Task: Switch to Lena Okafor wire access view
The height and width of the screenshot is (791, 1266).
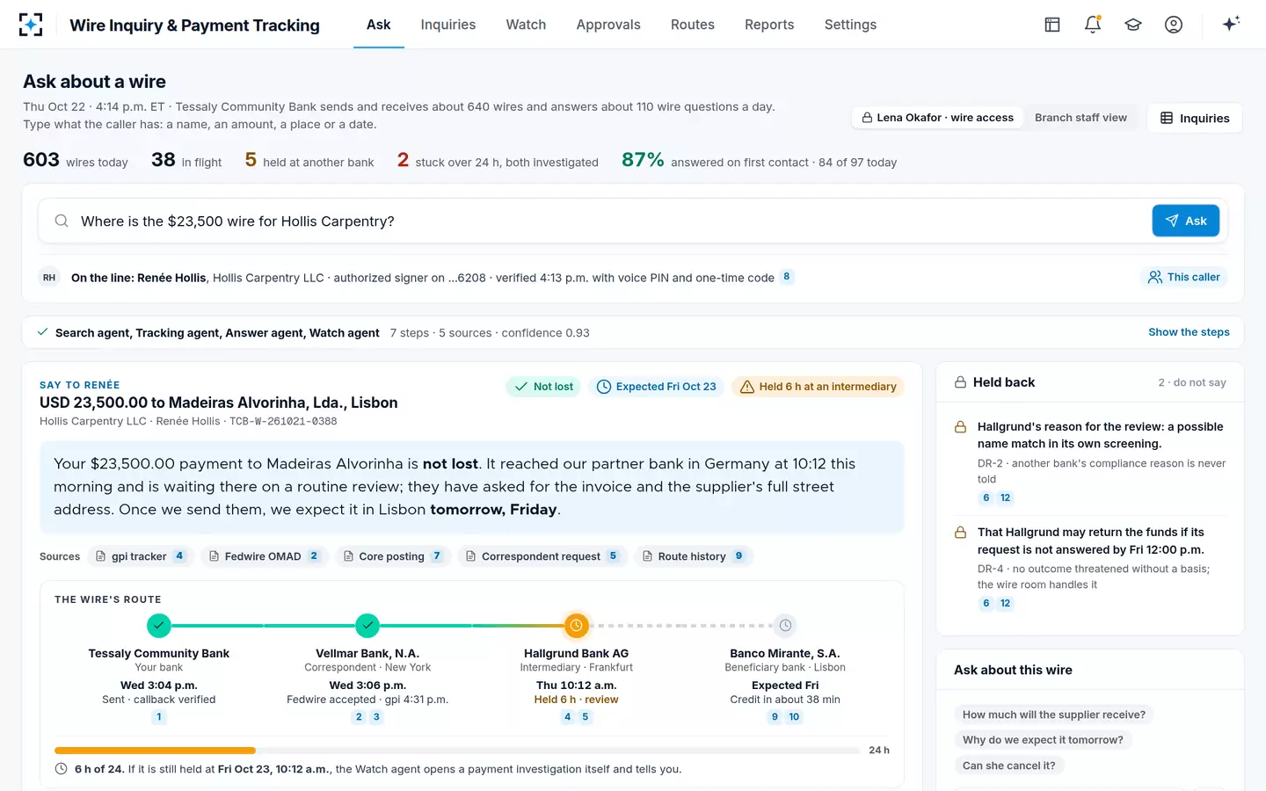Action: click(x=937, y=118)
